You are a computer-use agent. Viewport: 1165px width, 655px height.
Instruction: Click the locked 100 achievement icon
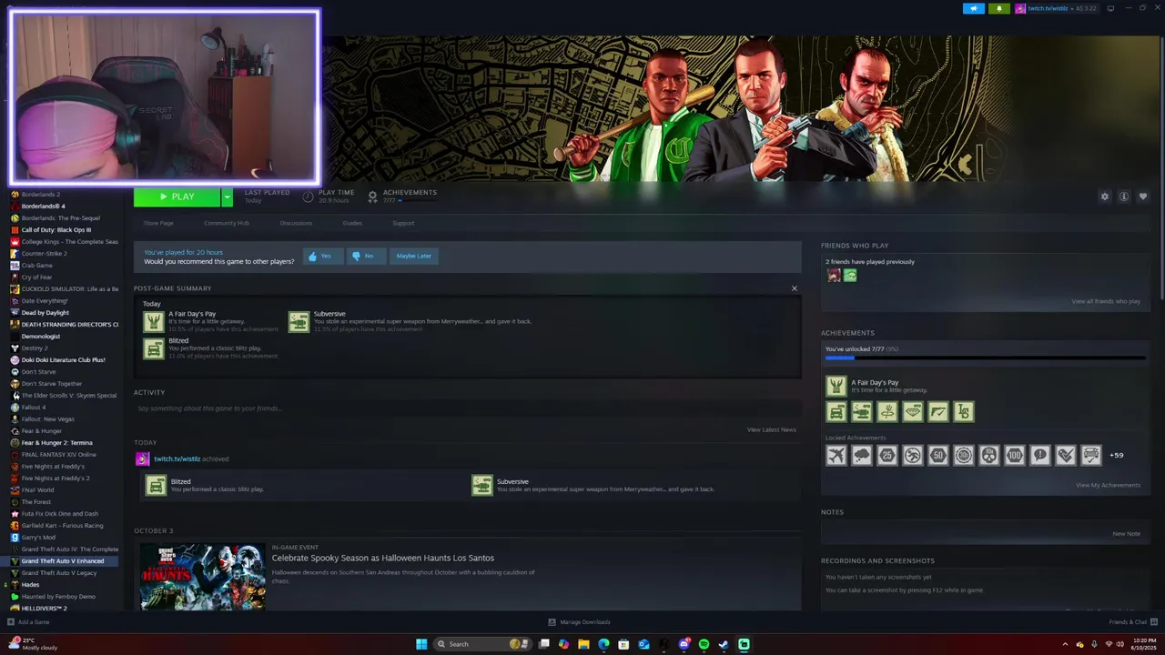[1015, 455]
